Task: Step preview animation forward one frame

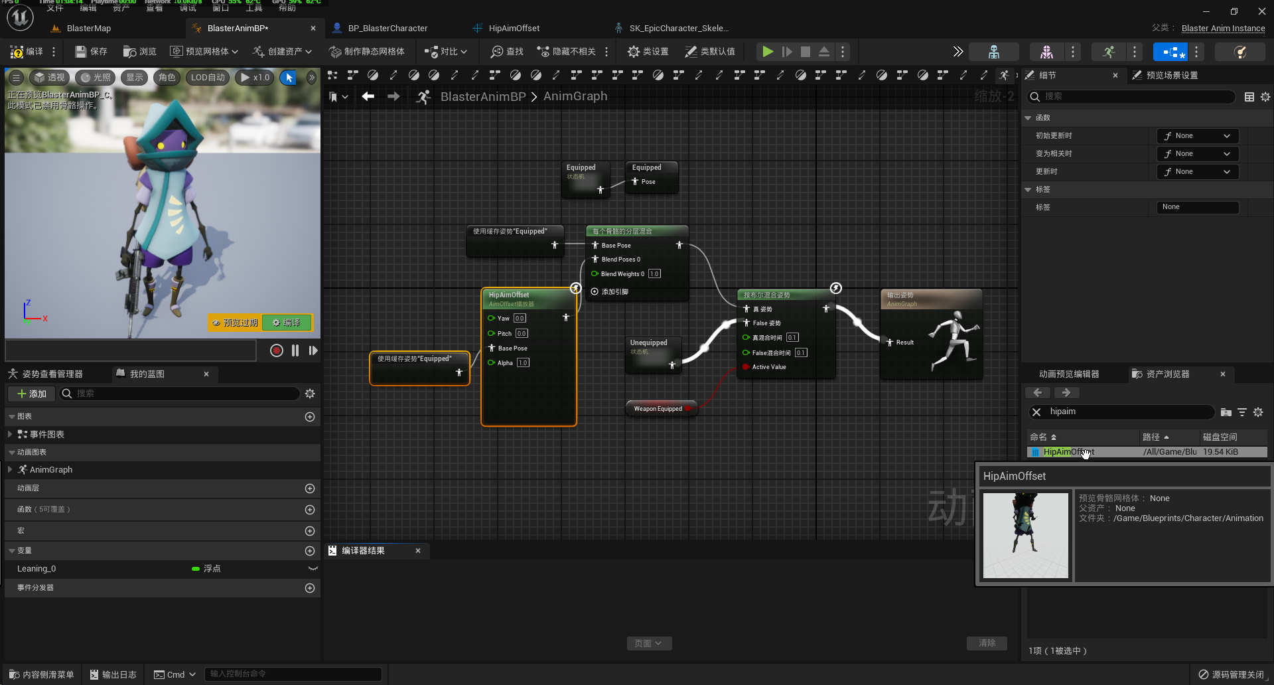Action: [313, 350]
